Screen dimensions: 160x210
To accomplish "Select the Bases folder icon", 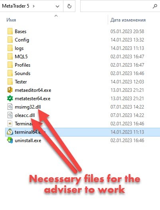I will coord(10,31).
